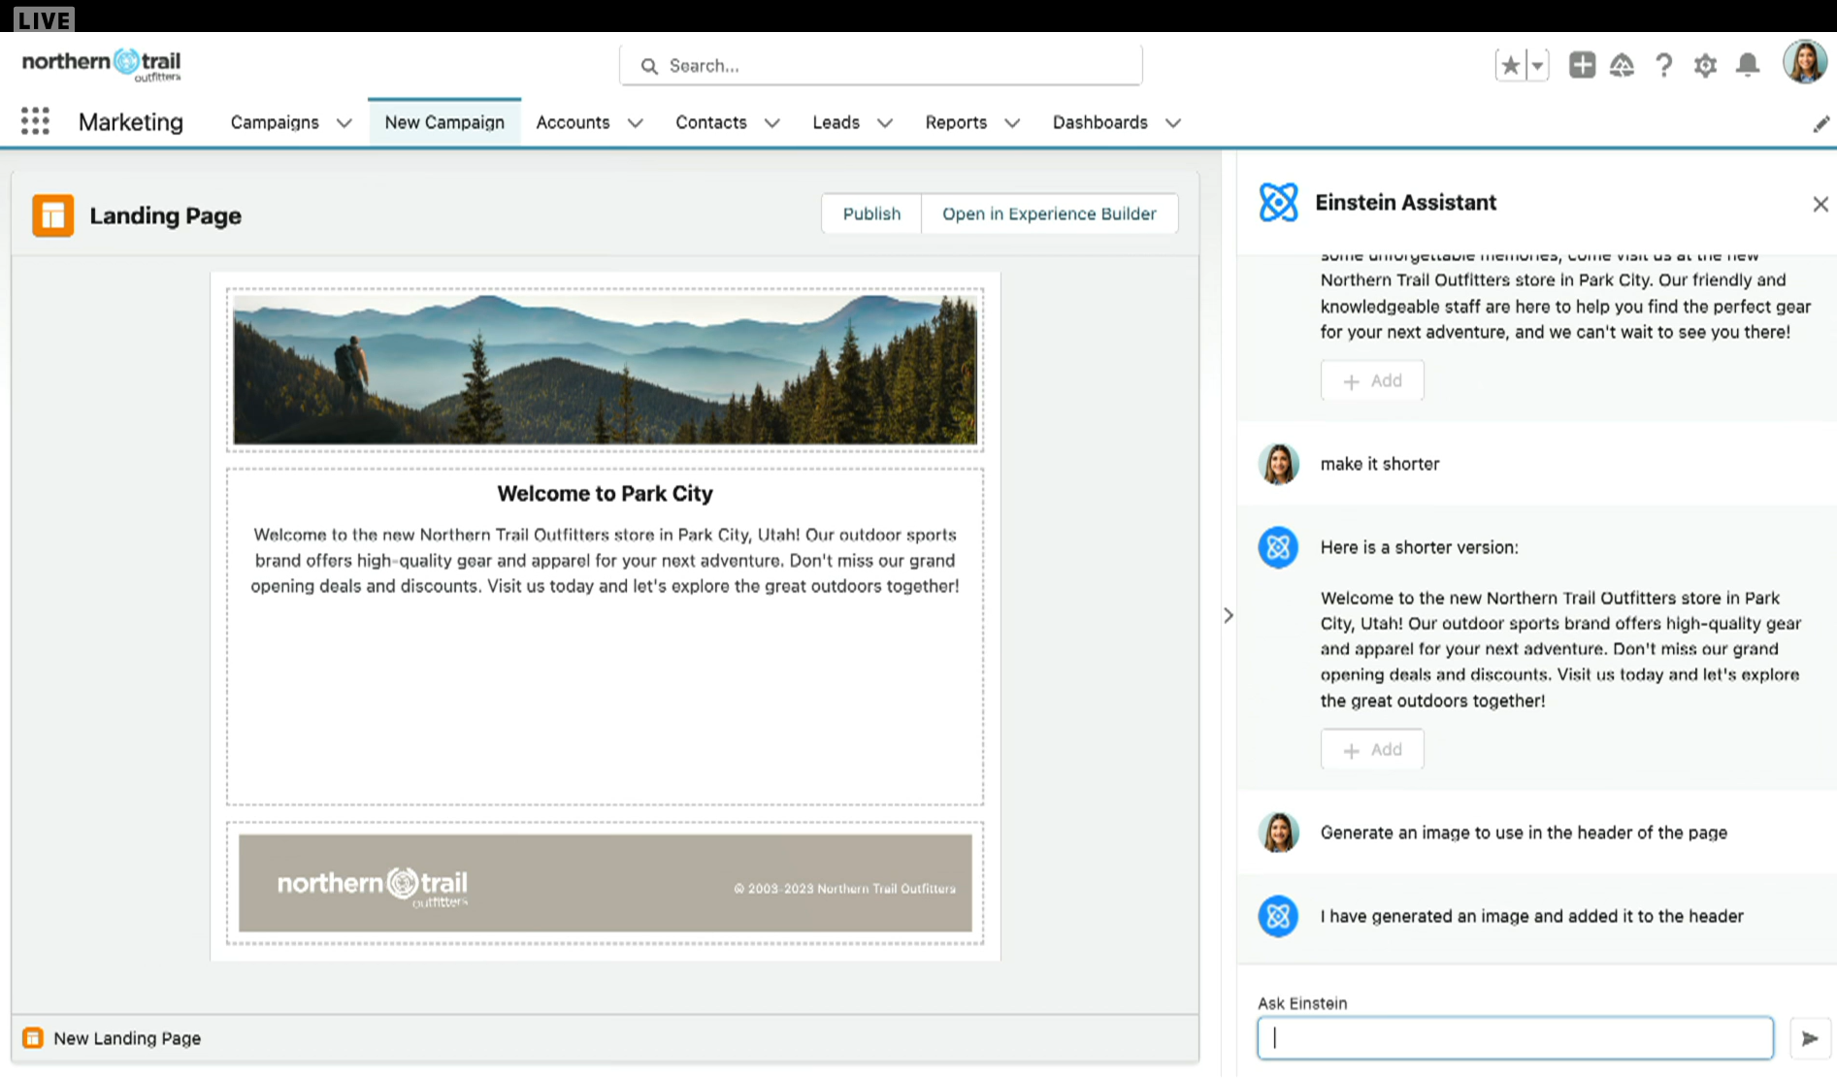Viewport: 1837px width, 1078px height.
Task: Click user avatar beside 'make it shorter'
Action: pos(1278,464)
